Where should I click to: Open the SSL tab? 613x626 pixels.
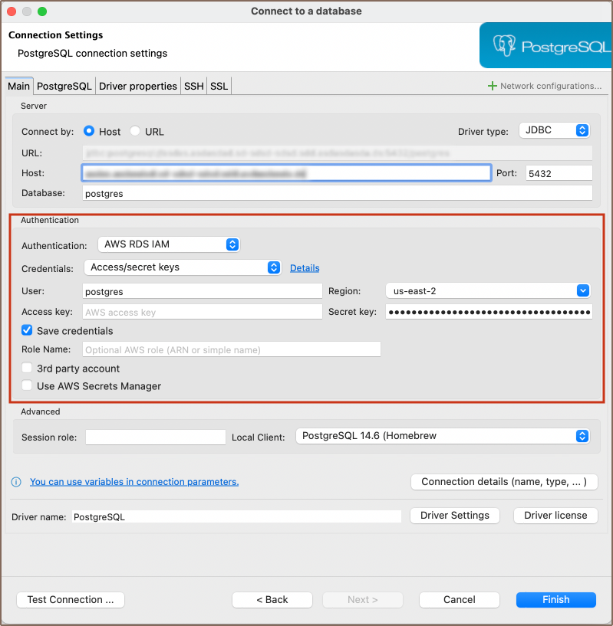click(219, 86)
